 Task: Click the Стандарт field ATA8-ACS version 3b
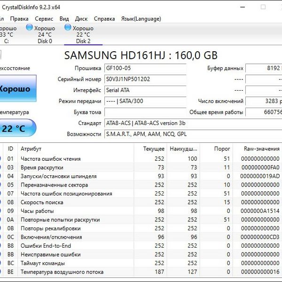click(193, 123)
